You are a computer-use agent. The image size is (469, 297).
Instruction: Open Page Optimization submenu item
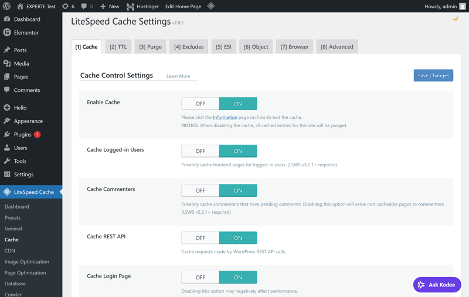tap(25, 272)
